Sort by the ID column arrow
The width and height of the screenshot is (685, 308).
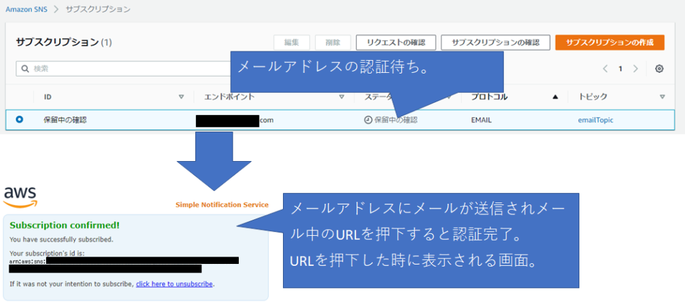[x=181, y=97]
